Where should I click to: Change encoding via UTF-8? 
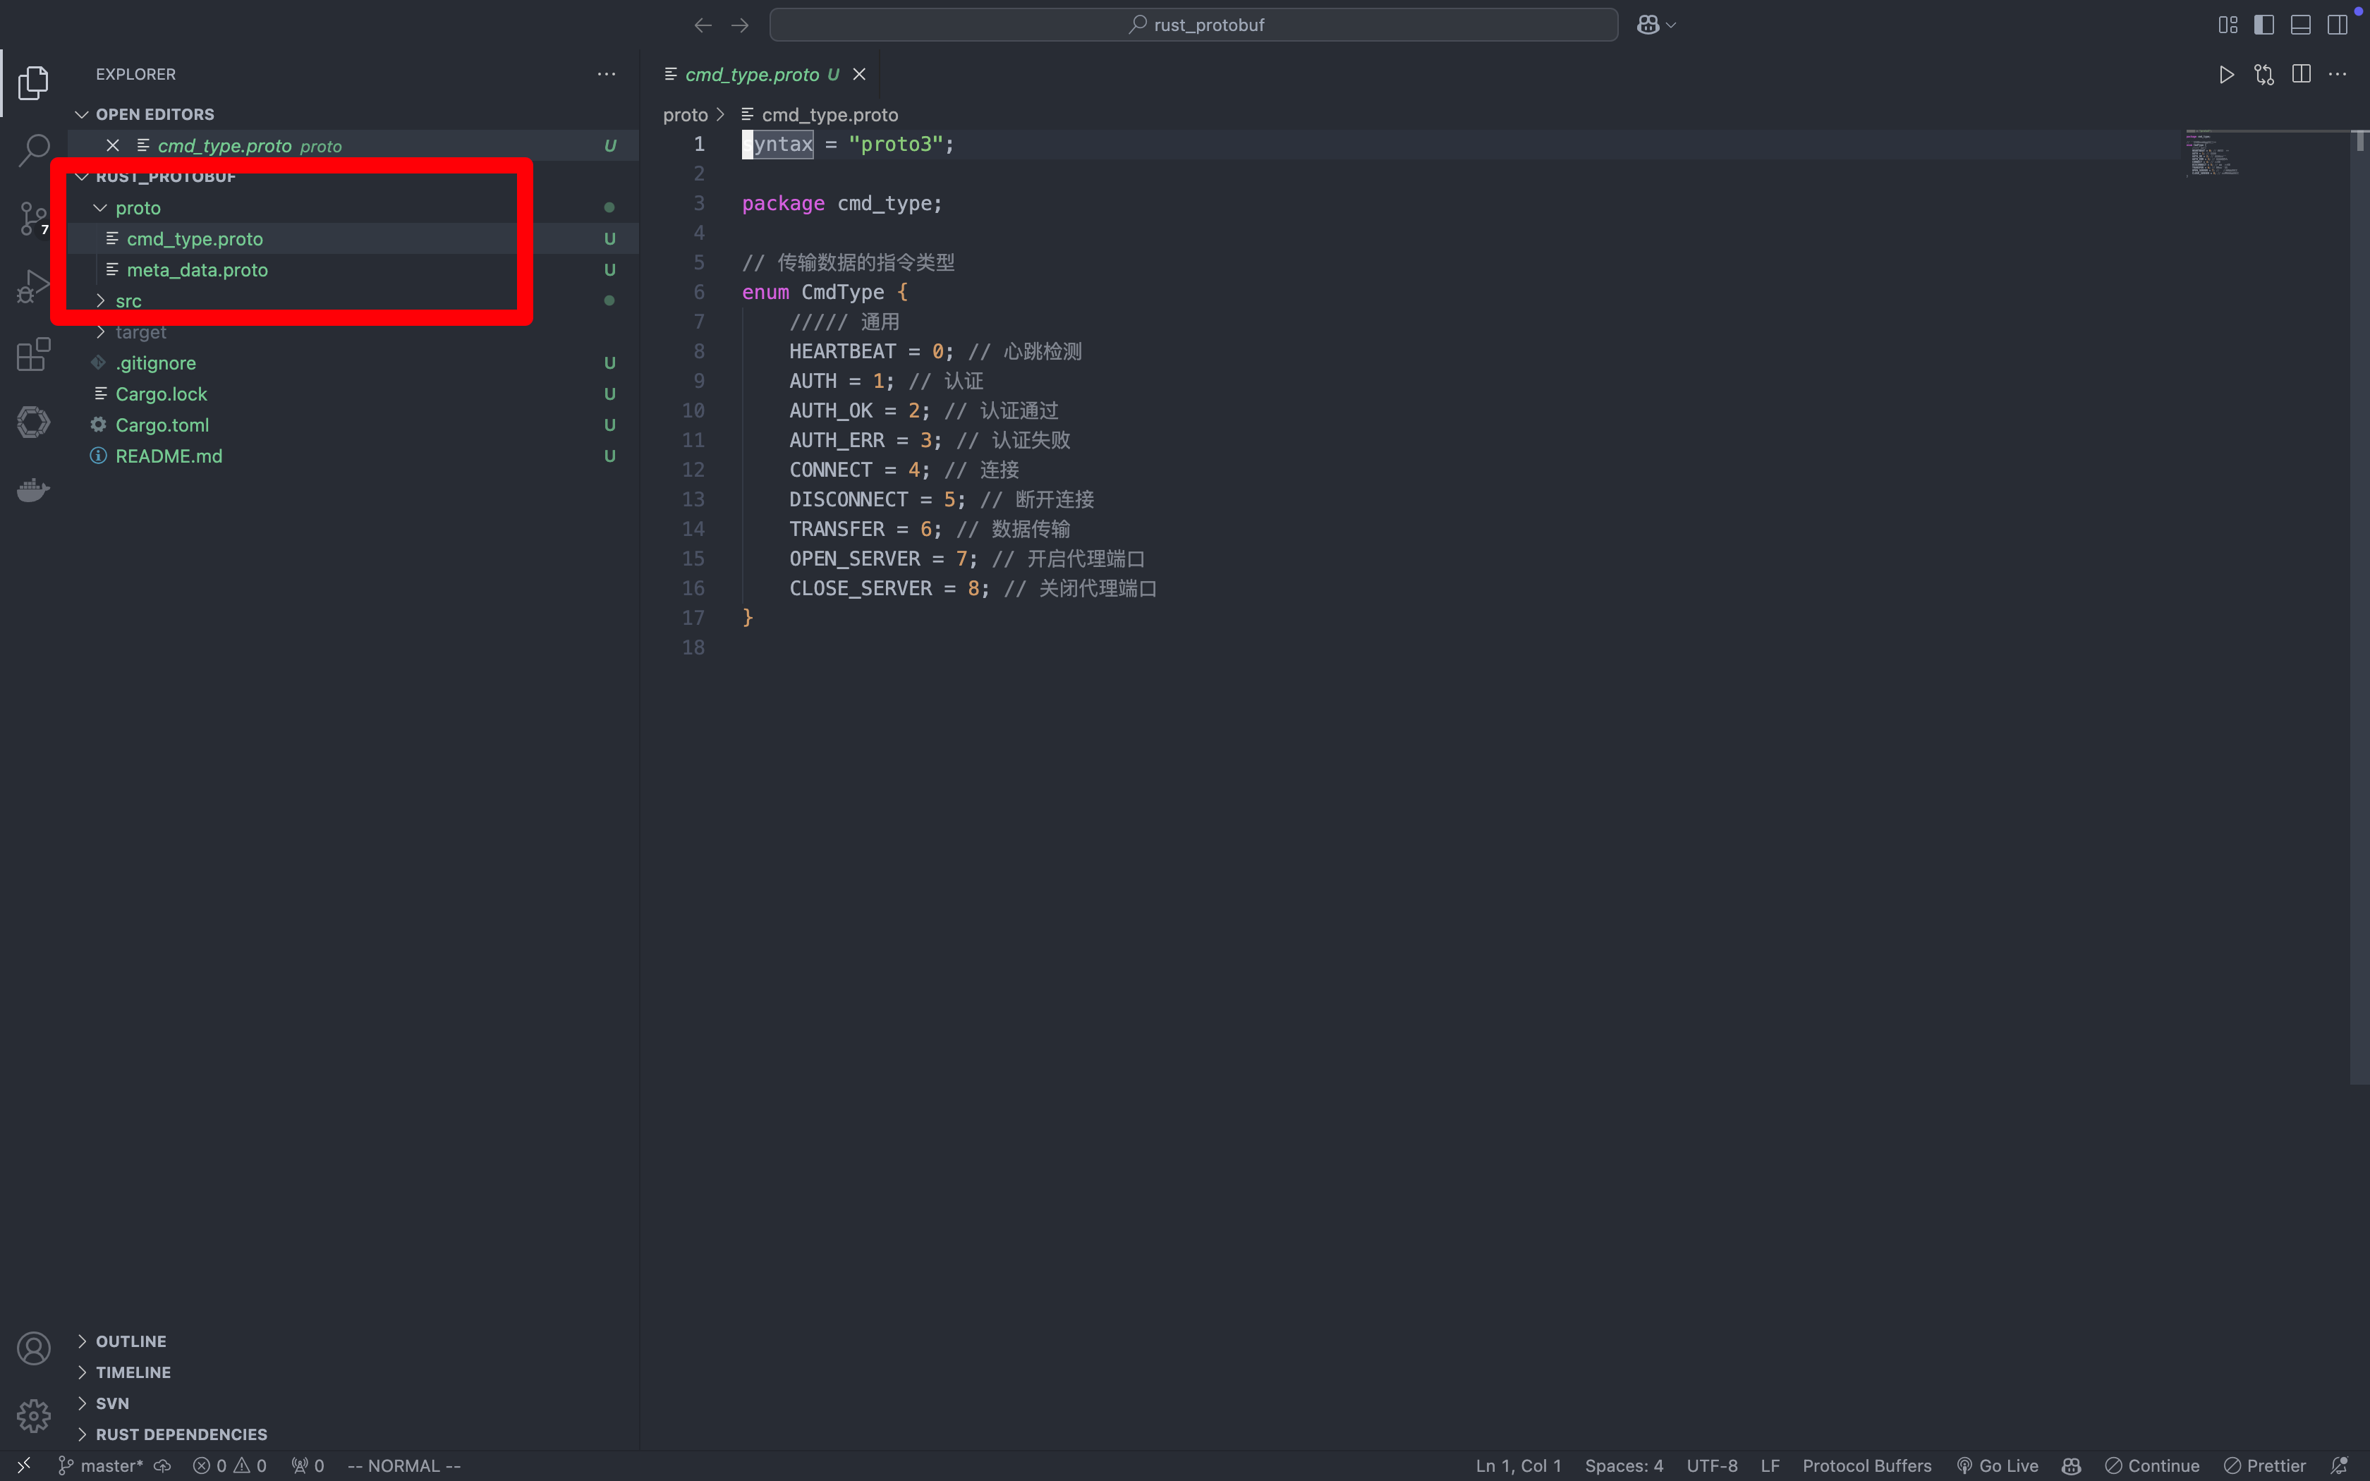pyautogui.click(x=1712, y=1465)
